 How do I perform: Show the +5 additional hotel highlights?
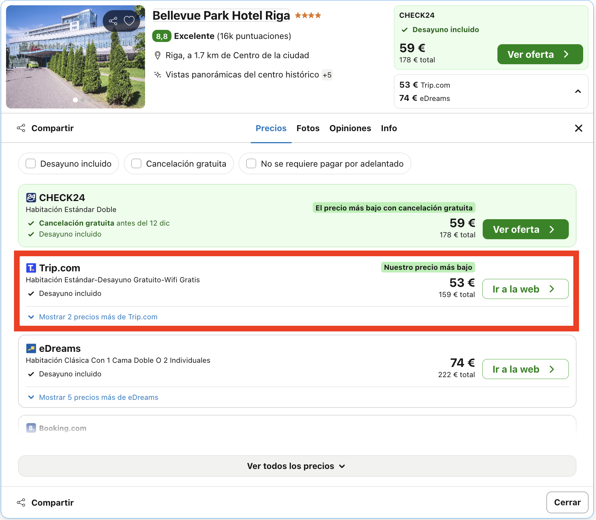[327, 75]
